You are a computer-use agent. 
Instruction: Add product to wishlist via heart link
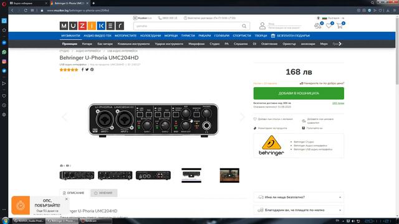[x=273, y=119]
